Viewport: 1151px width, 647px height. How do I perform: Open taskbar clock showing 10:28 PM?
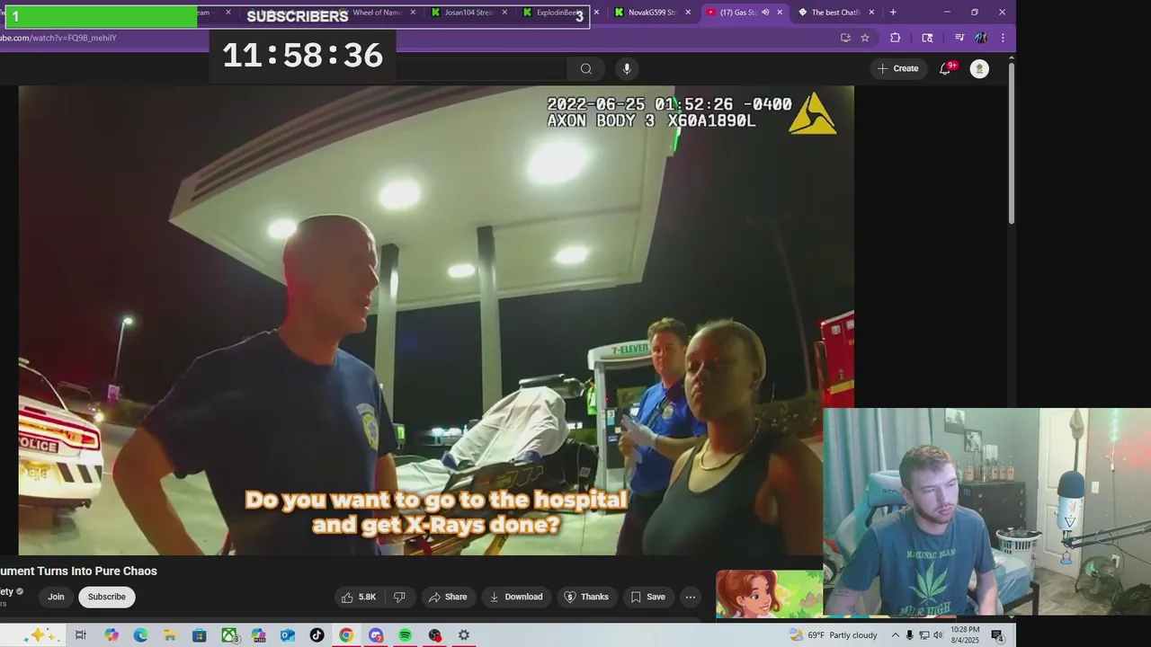coord(965,635)
